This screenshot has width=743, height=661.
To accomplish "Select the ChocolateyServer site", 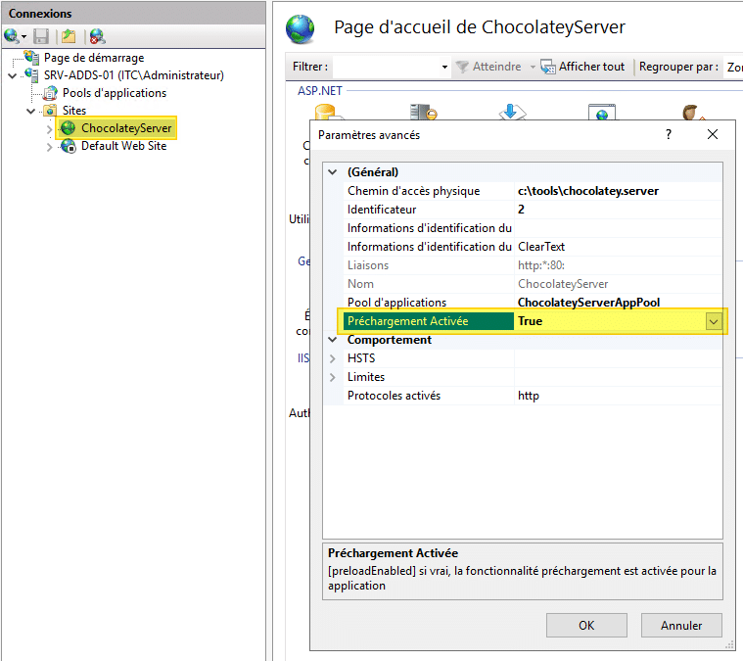I will tap(126, 128).
